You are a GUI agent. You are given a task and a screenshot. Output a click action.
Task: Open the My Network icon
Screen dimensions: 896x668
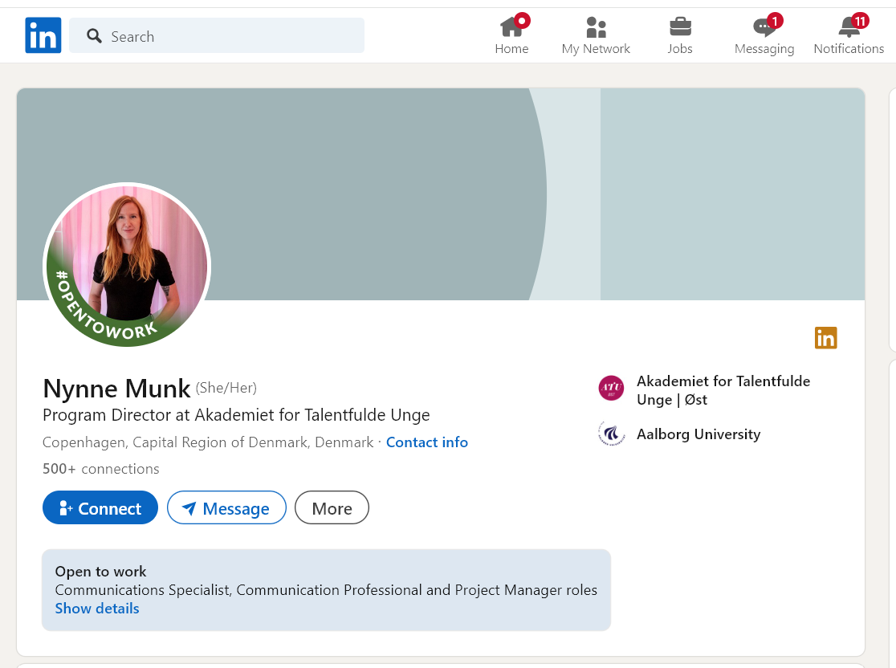(x=596, y=28)
